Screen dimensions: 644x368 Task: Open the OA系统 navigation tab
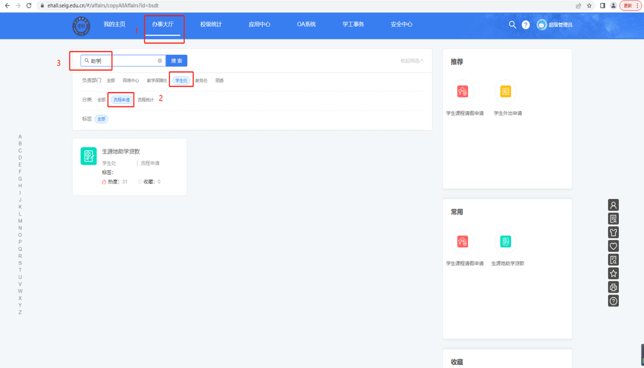(306, 24)
